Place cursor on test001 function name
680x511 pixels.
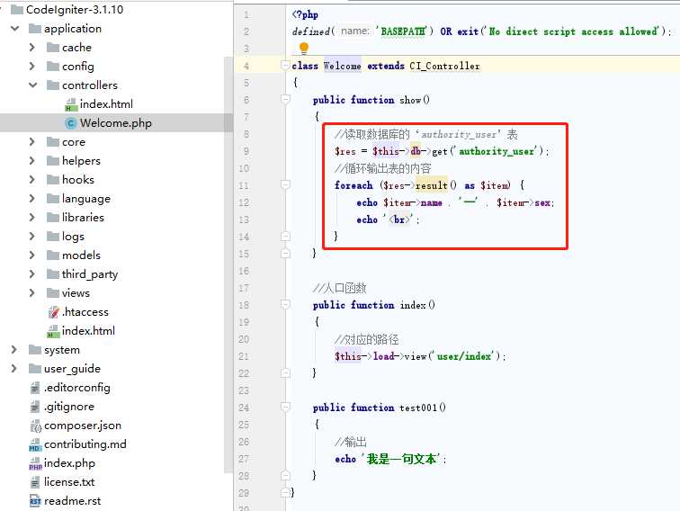click(x=417, y=408)
